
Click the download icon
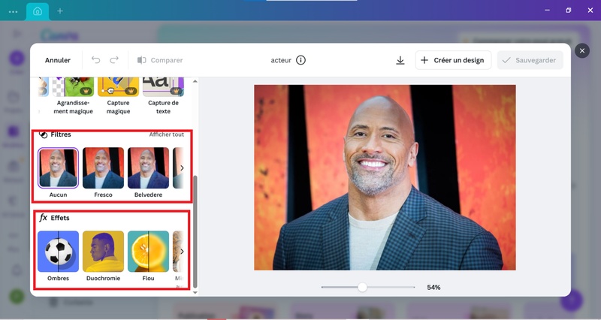tap(400, 60)
